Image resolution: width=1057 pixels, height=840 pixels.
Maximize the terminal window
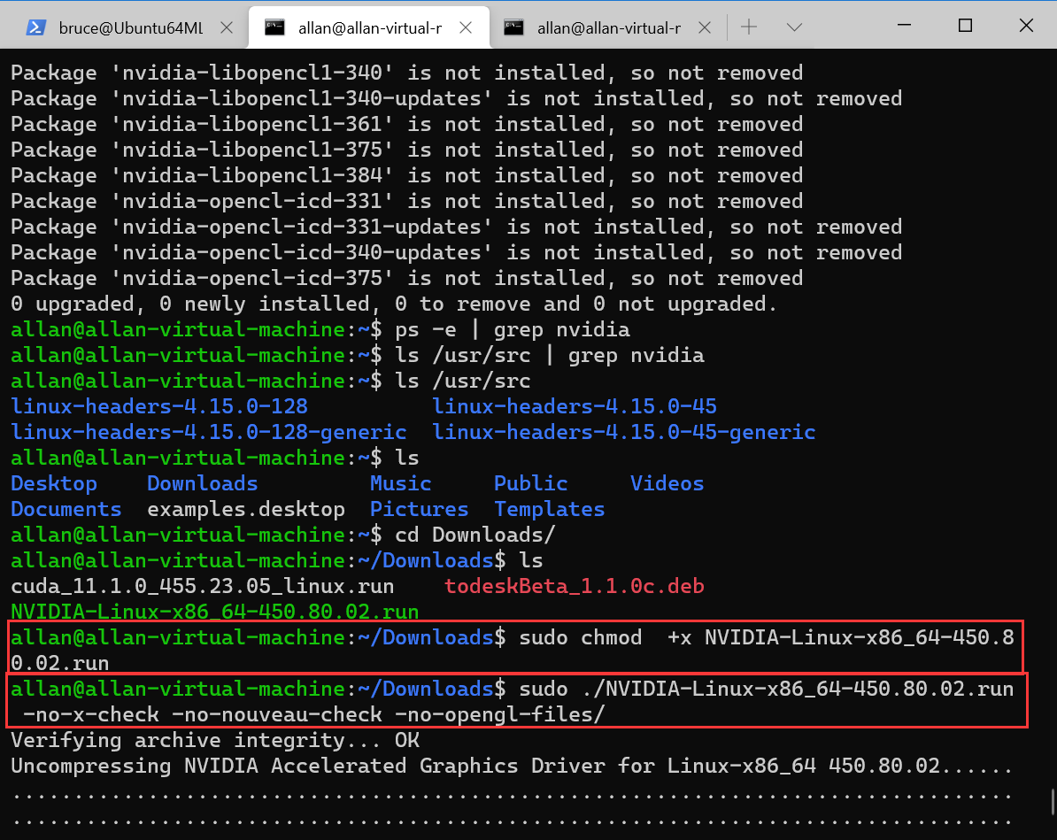(x=965, y=25)
